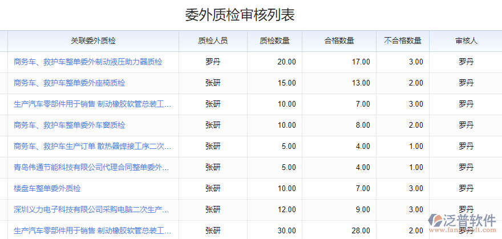
Task: Select 质检数量 value 12.00
Action: 287,209
